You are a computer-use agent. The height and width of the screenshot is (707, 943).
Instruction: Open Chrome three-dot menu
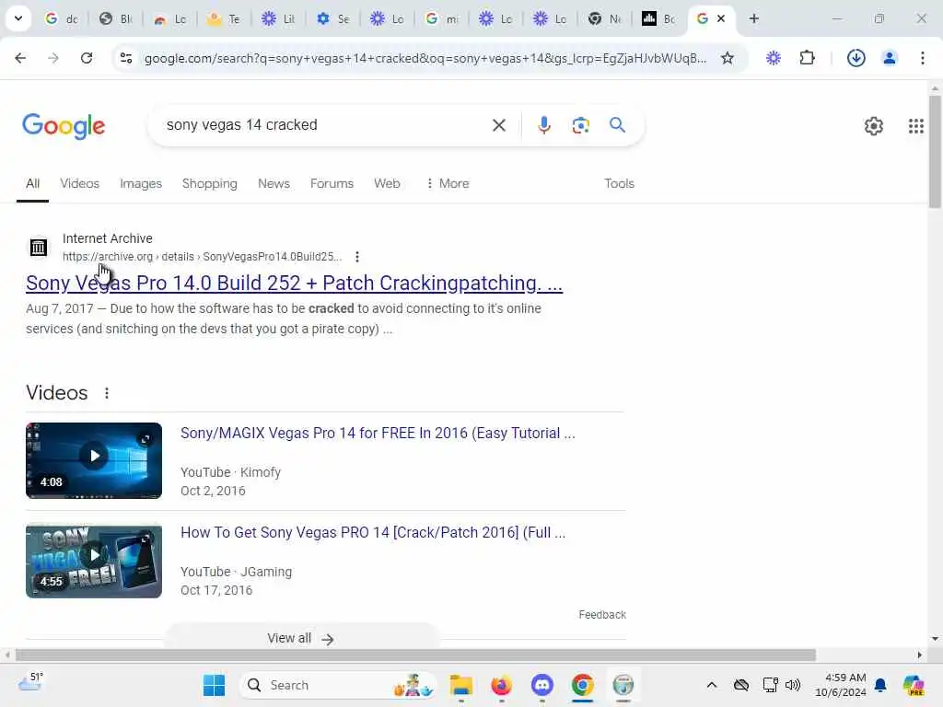click(922, 58)
